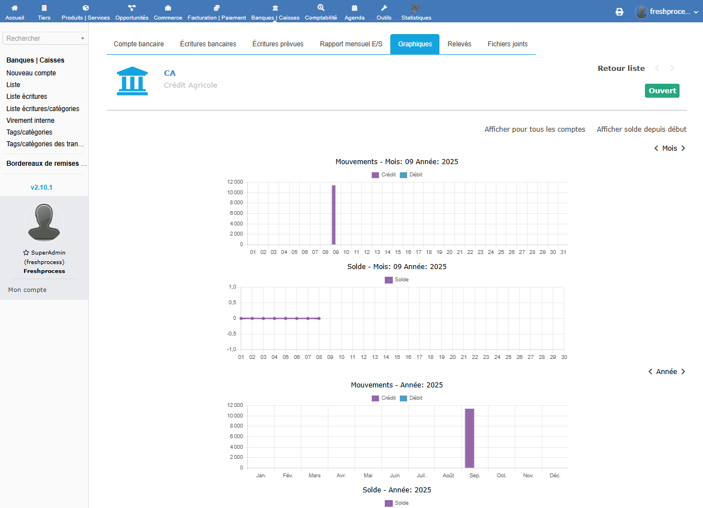The width and height of the screenshot is (703, 508).
Task: Click the Retour liste link
Action: (621, 69)
